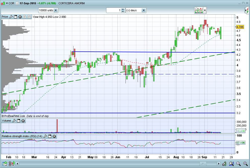The width and height of the screenshot is (250, 168).
Task: Click the Sep label on date axis
Action: tap(204, 157)
